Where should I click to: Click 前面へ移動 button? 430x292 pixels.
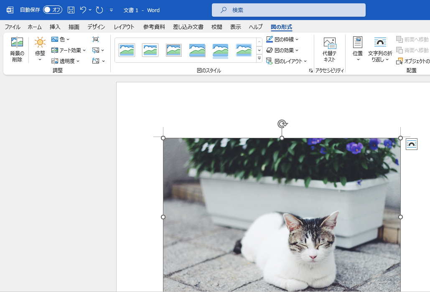click(413, 39)
